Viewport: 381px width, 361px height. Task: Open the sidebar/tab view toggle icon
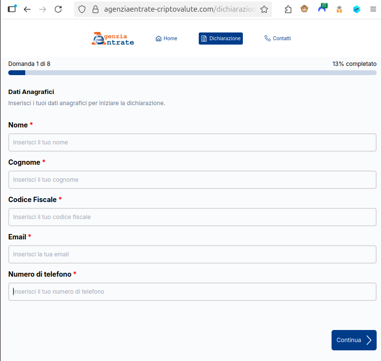[12, 9]
